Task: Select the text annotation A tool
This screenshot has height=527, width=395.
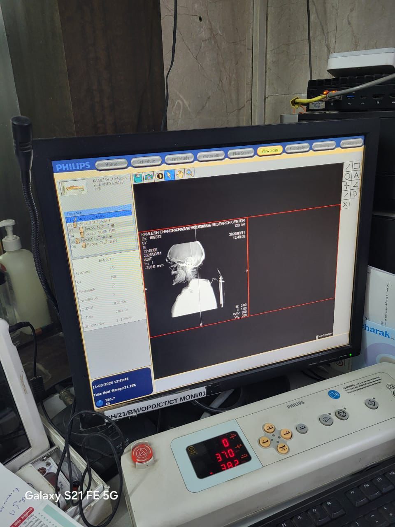Action: (356, 175)
